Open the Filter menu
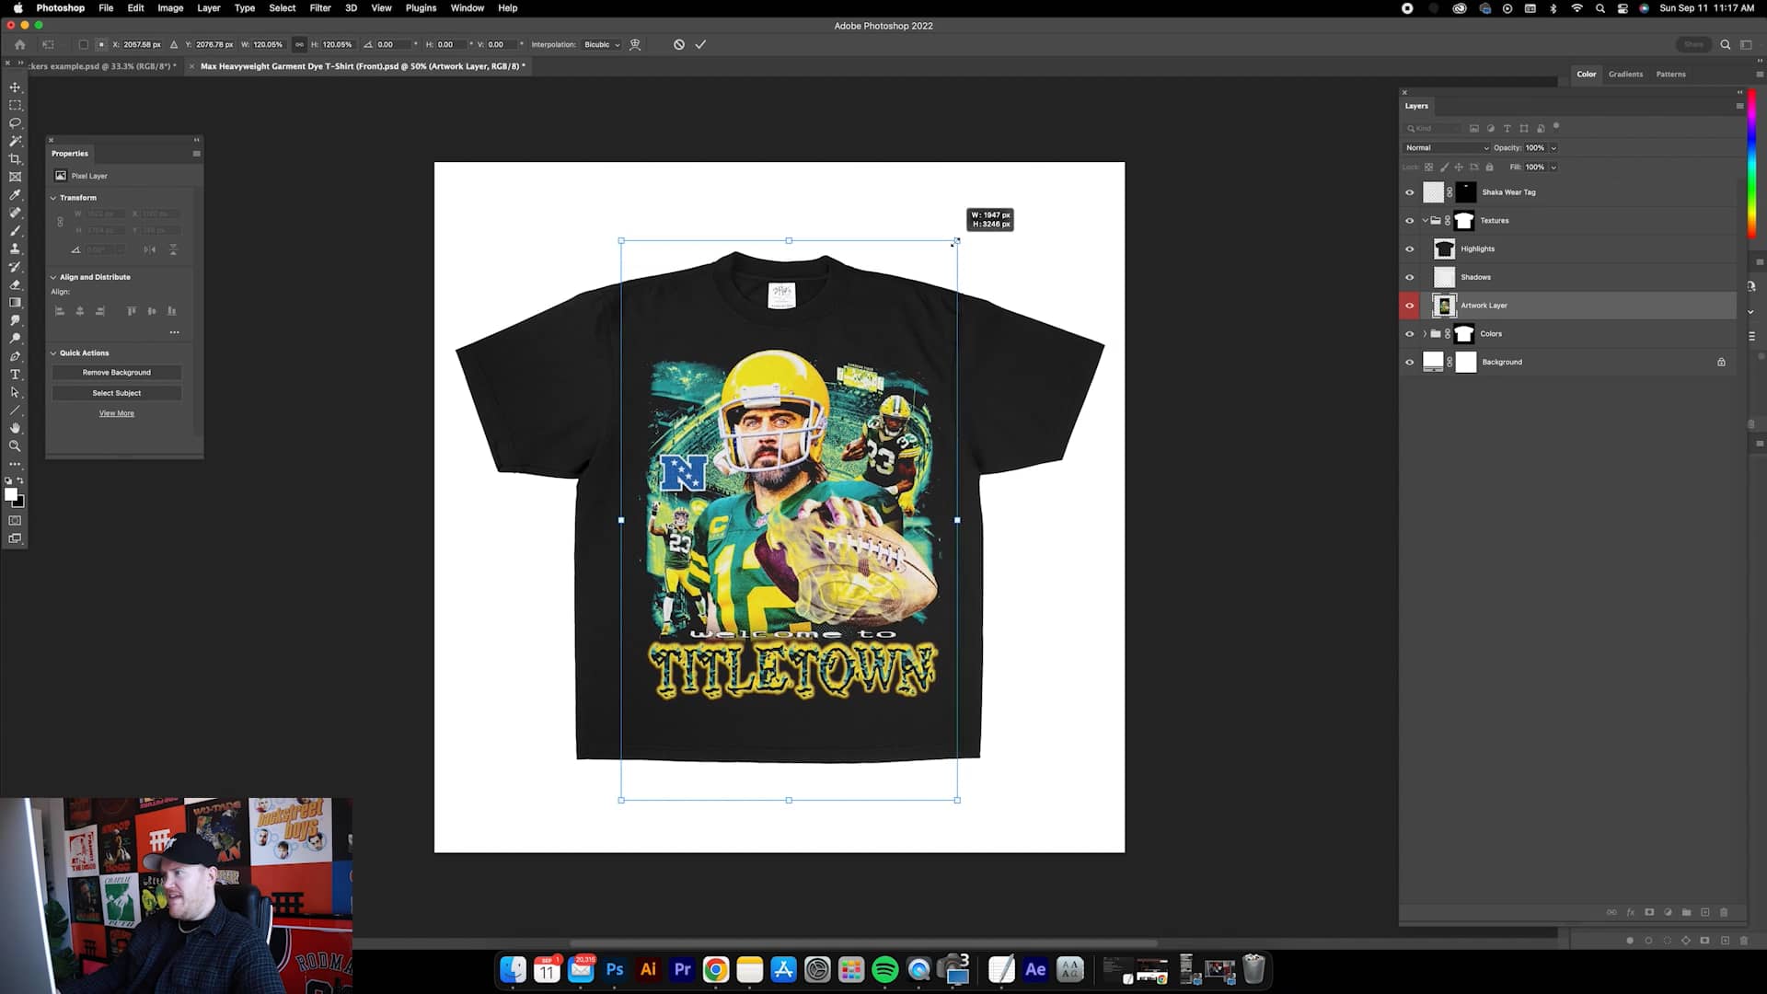This screenshot has height=994, width=1767. (319, 8)
